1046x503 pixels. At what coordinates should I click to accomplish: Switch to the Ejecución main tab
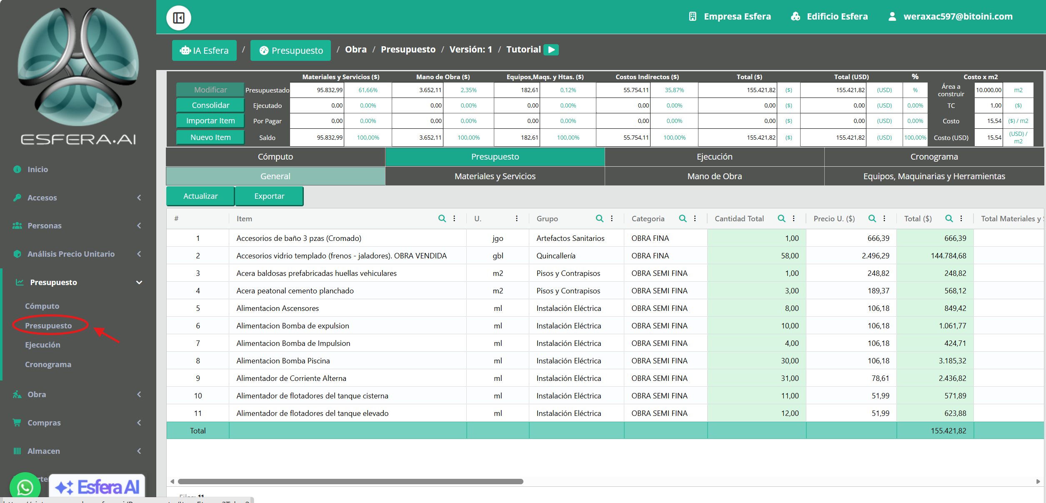(x=714, y=157)
